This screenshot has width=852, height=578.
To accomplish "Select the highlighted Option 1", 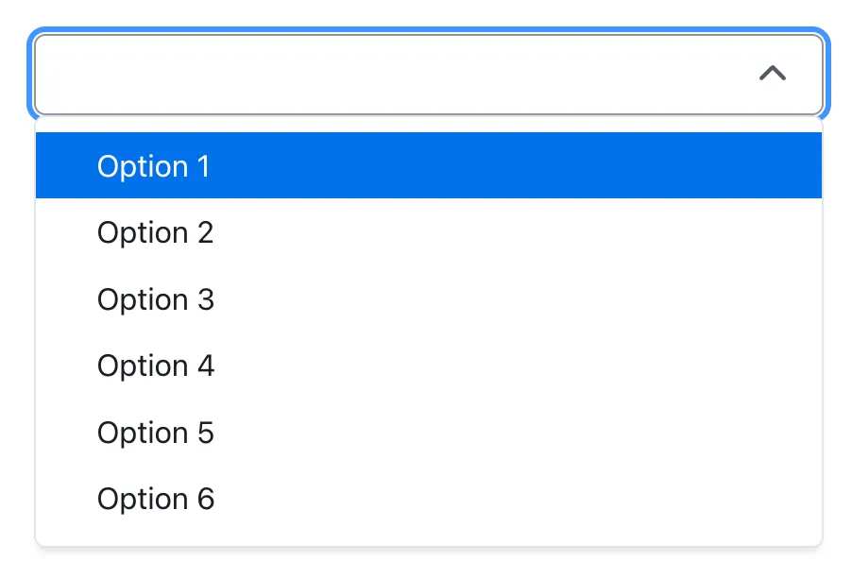I will pyautogui.click(x=428, y=166).
